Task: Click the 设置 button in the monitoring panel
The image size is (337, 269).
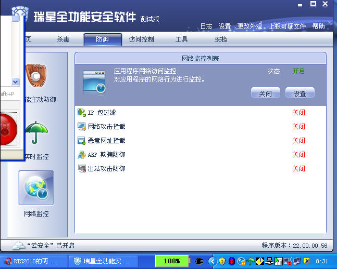Action: coord(300,93)
